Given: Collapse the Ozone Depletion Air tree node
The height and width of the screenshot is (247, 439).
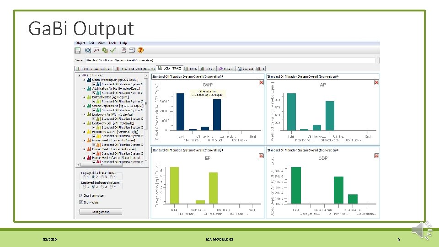Looking at the screenshot, I should point(84,106).
